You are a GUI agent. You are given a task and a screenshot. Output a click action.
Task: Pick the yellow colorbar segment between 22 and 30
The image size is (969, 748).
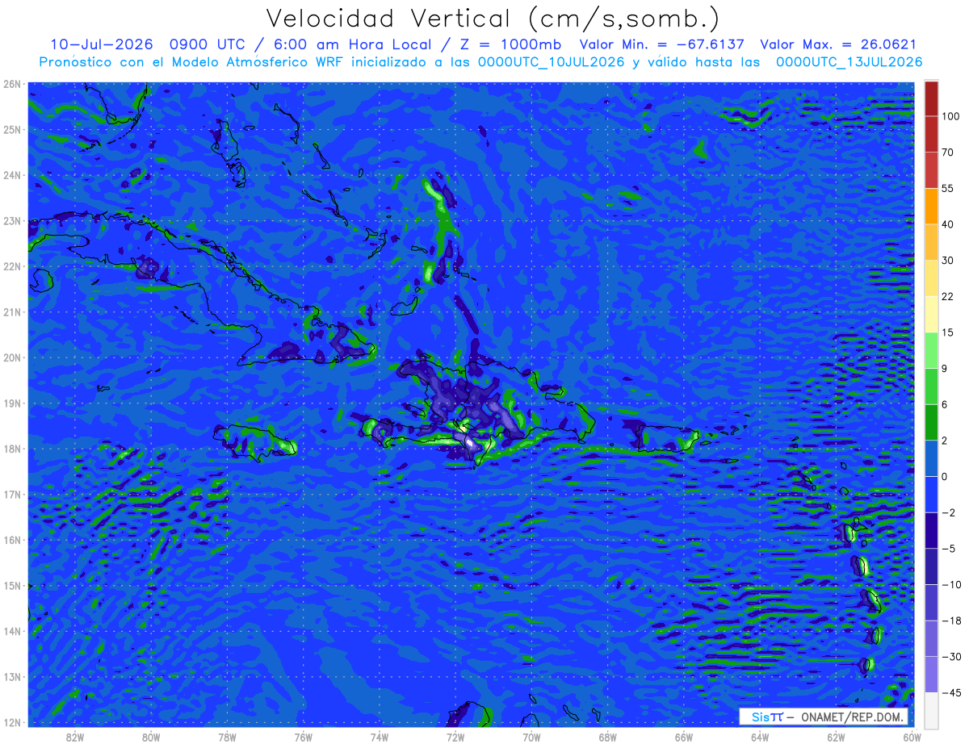(931, 278)
